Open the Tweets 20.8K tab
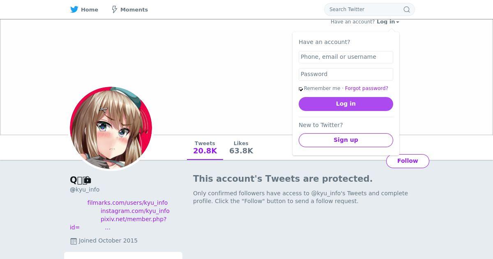This screenshot has height=259, width=493. pos(205,148)
